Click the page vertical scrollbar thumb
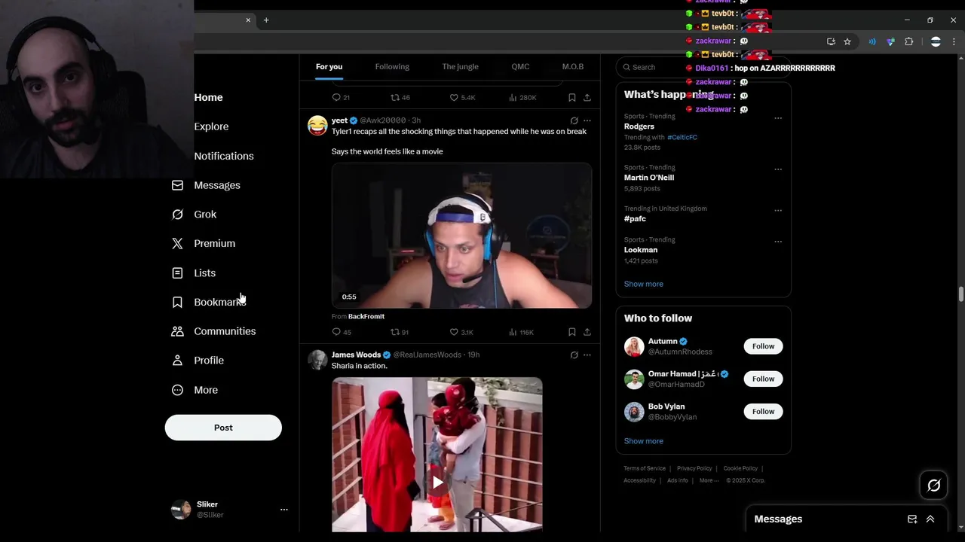This screenshot has height=542, width=965. point(960,294)
